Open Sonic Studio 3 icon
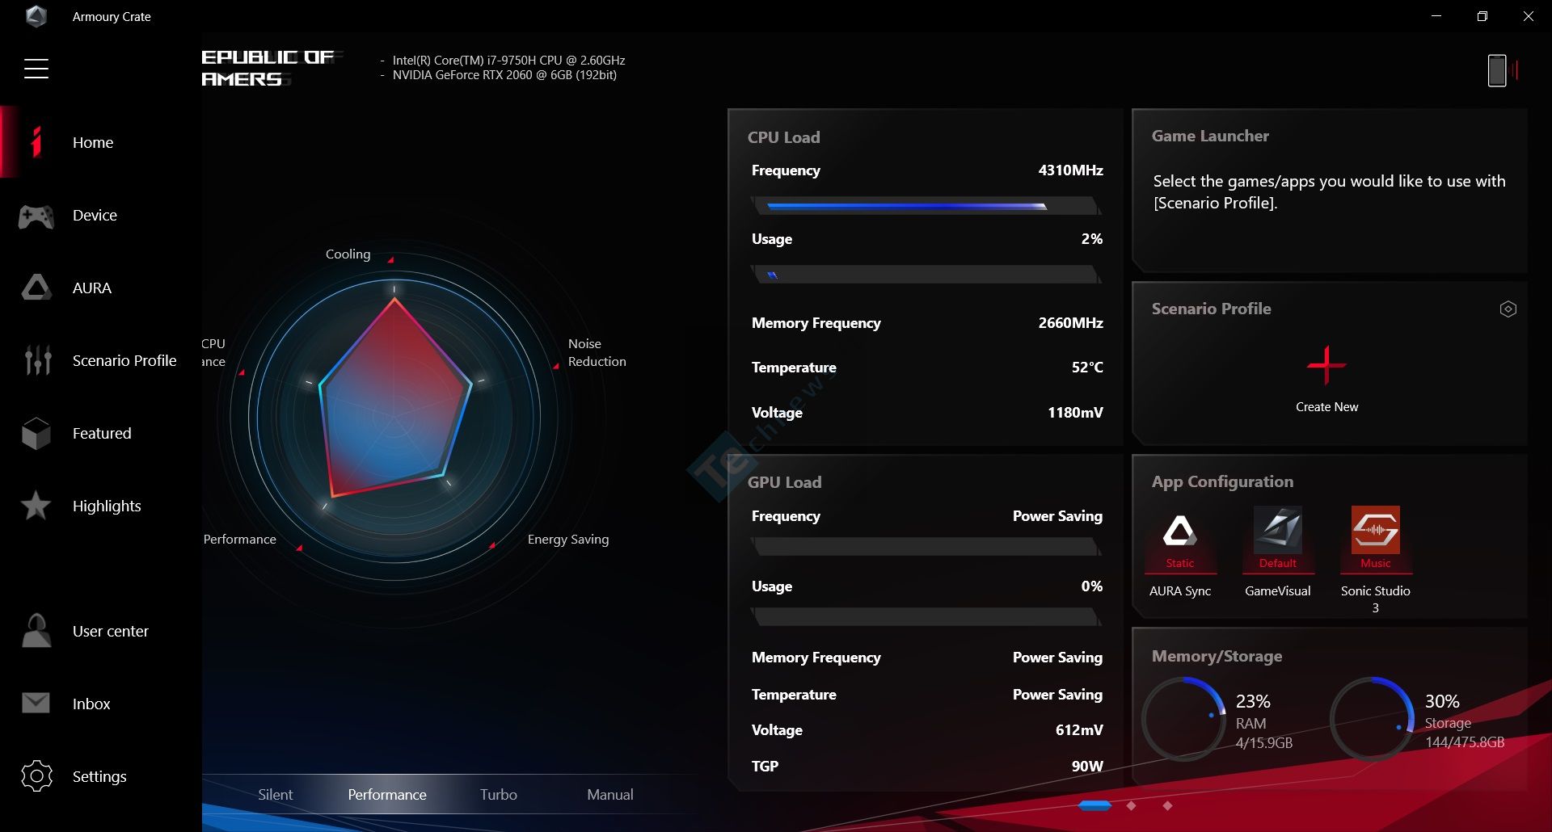 pyautogui.click(x=1376, y=531)
